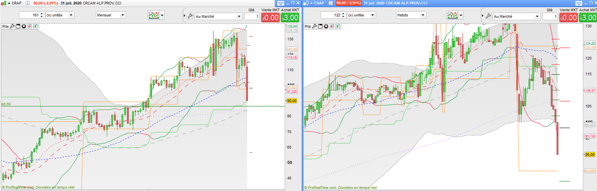
Task: Open the virtual keyboard icon in the left chart title bar
Action: (x=281, y=3)
